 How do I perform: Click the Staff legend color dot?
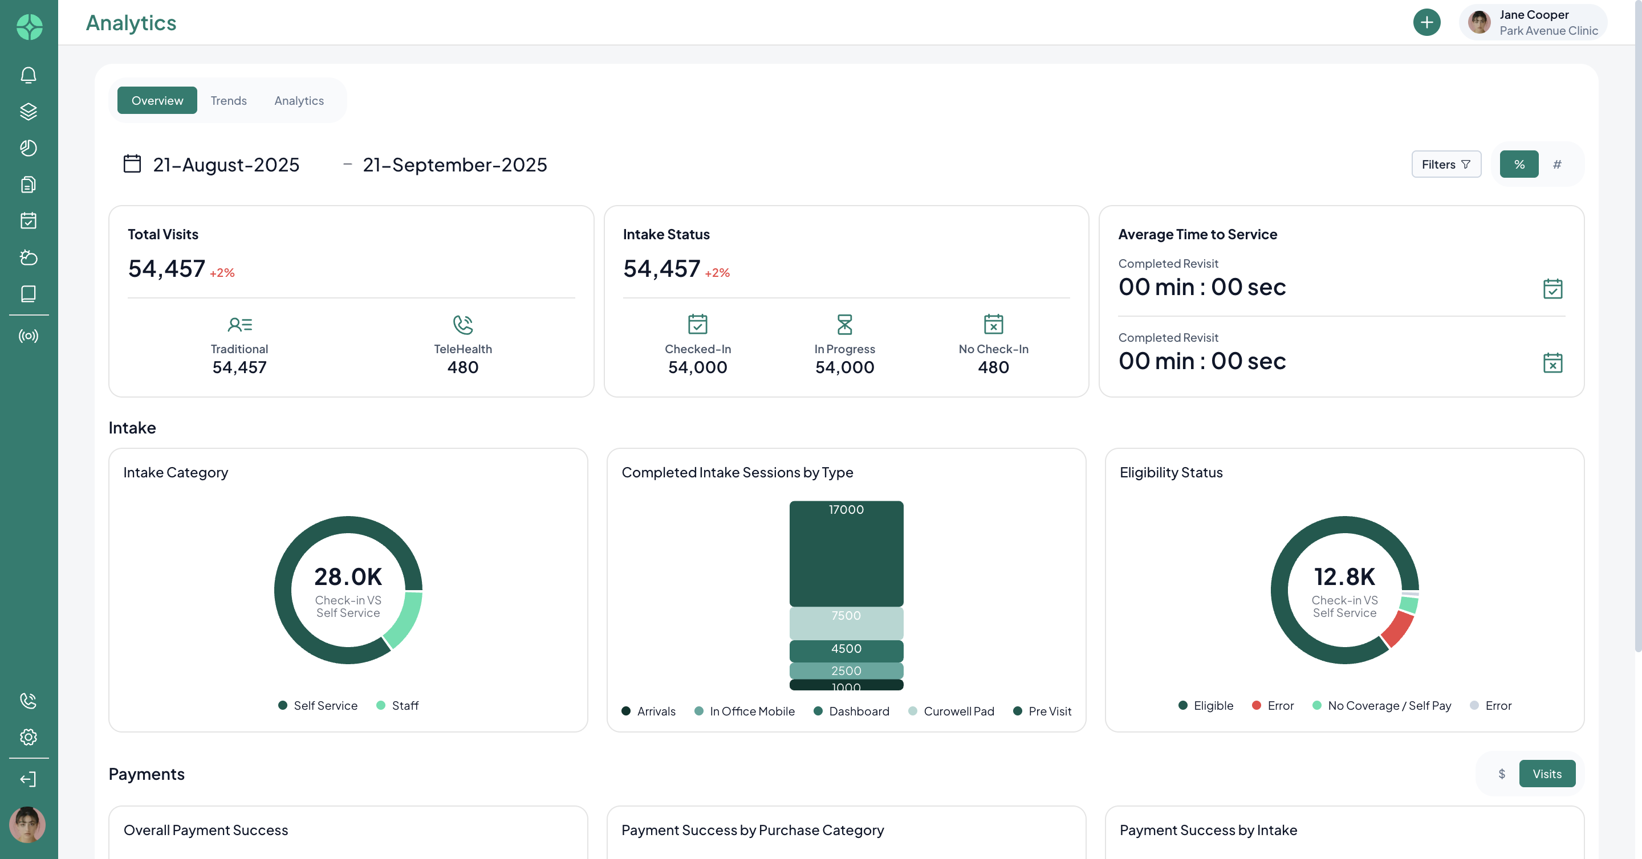point(380,705)
